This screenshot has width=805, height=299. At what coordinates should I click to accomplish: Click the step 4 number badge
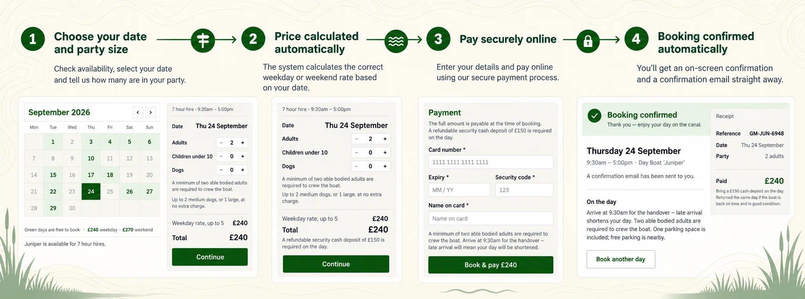click(636, 39)
